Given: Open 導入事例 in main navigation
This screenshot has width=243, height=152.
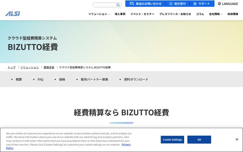Looking at the screenshot, I should [120, 14].
